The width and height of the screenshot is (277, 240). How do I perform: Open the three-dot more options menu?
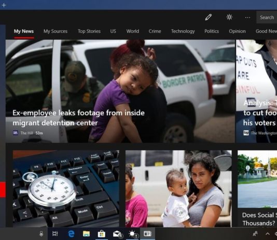[247, 18]
